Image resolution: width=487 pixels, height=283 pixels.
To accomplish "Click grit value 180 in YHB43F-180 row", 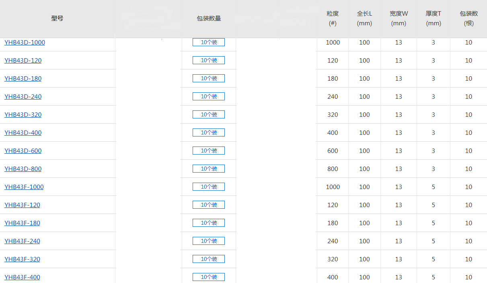I will click(333, 223).
